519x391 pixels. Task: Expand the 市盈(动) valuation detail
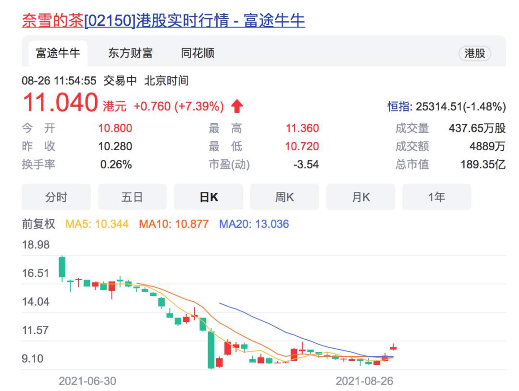click(x=229, y=165)
